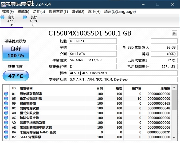Click status orb of attribute AC row
Viewport: 180px width, 143px height.
[x=6, y=118]
